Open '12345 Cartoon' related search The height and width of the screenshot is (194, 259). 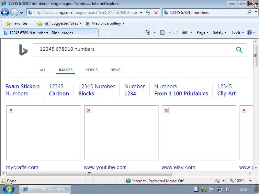click(59, 90)
